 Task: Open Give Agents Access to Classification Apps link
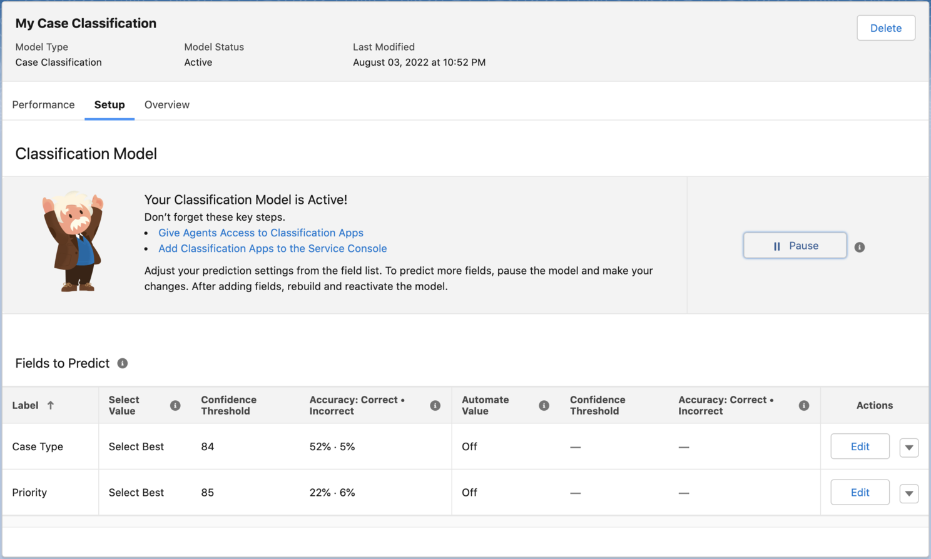pyautogui.click(x=260, y=233)
